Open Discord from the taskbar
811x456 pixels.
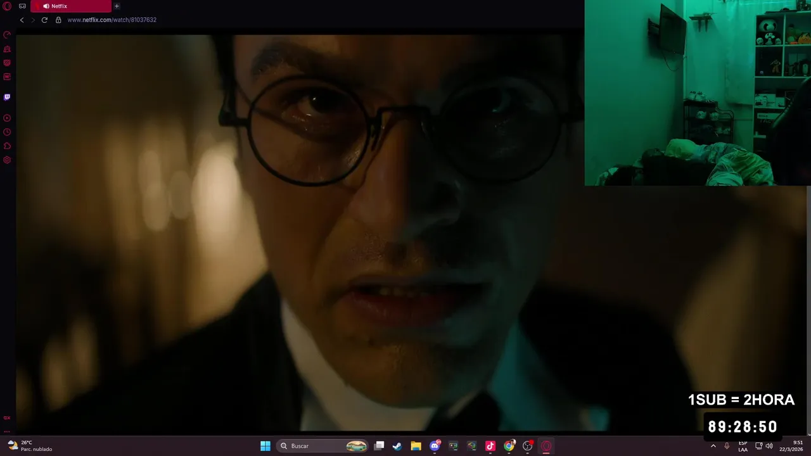[435, 446]
